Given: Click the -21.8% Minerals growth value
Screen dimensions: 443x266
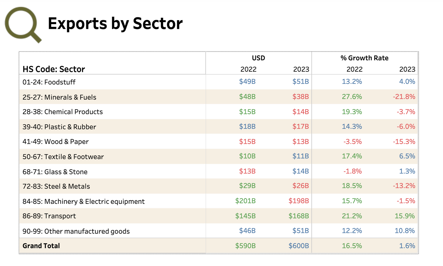Looking at the screenshot, I should [x=404, y=97].
